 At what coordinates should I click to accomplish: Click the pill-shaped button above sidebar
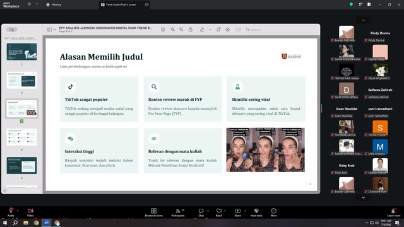pyautogui.click(x=11, y=30)
